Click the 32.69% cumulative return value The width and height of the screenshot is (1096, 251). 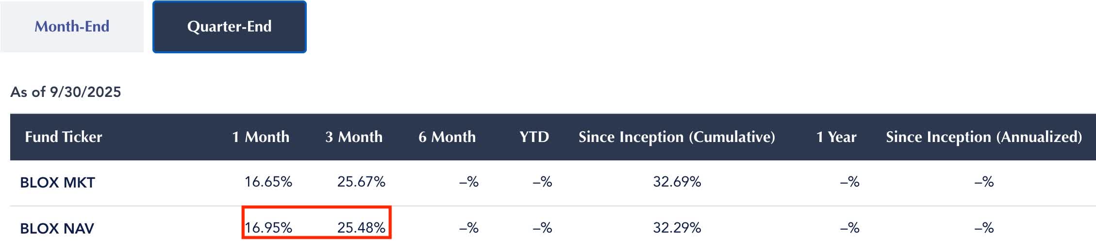[x=677, y=182]
